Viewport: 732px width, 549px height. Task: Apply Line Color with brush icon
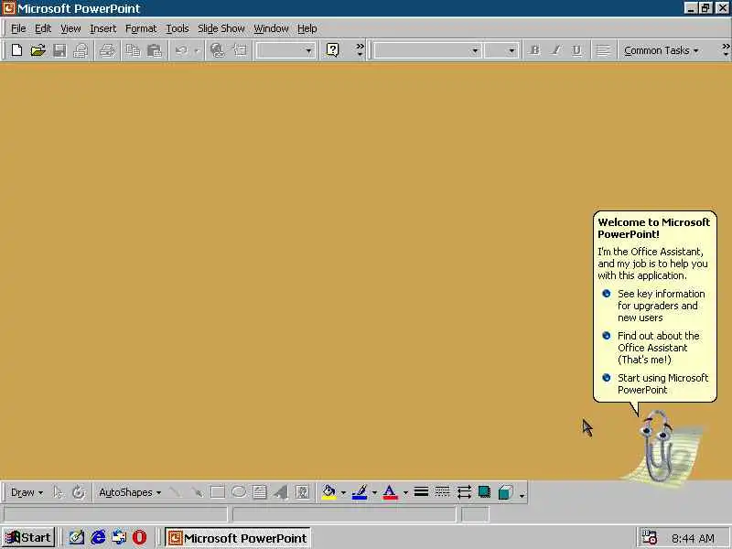pyautogui.click(x=360, y=492)
